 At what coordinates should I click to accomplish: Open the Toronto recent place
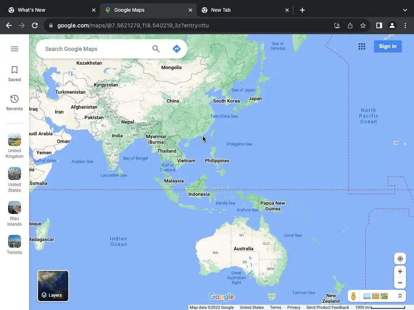[x=15, y=245]
